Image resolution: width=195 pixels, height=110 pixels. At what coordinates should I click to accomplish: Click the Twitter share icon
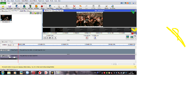coord(124,3)
